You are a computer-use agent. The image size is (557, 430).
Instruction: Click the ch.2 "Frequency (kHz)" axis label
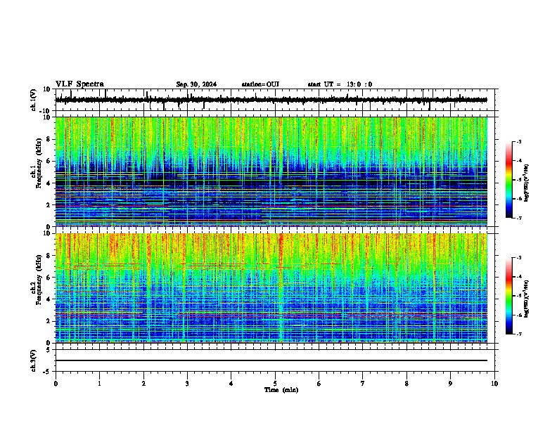coord(39,280)
